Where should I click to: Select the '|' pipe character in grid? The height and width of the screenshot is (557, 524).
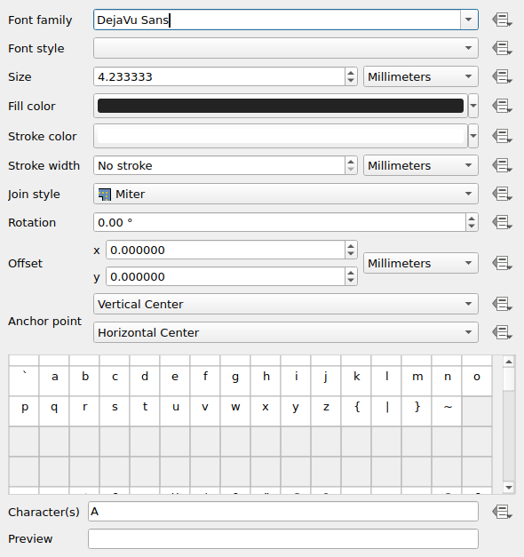(x=386, y=410)
